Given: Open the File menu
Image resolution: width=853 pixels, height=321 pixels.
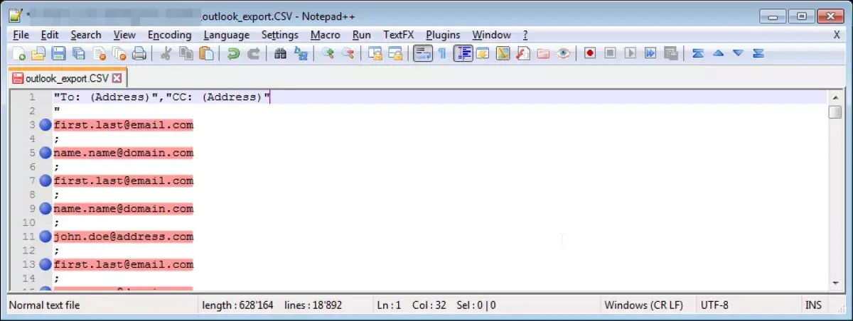Looking at the screenshot, I should click(21, 35).
